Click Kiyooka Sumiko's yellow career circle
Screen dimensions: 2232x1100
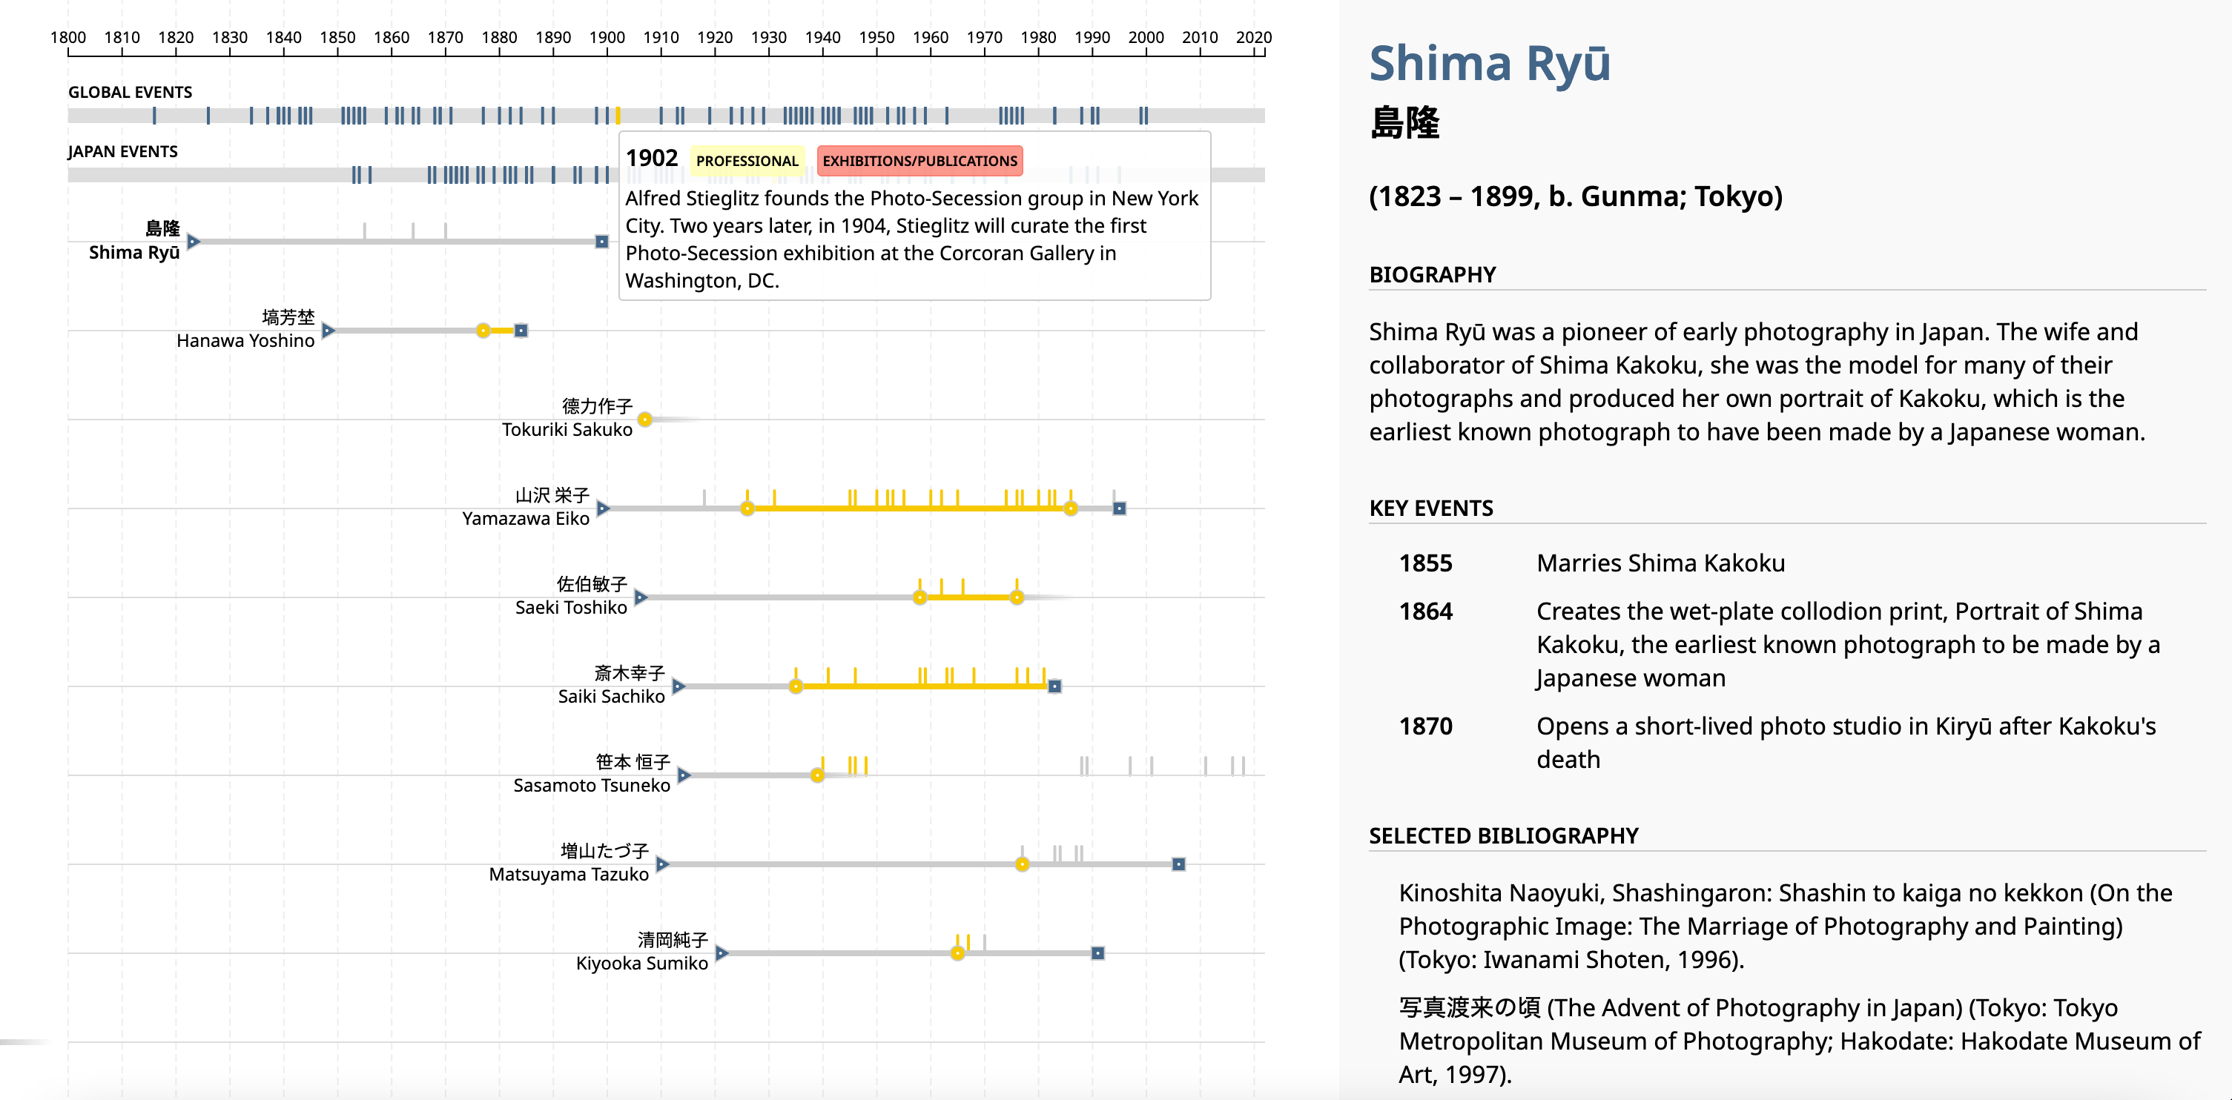click(957, 954)
